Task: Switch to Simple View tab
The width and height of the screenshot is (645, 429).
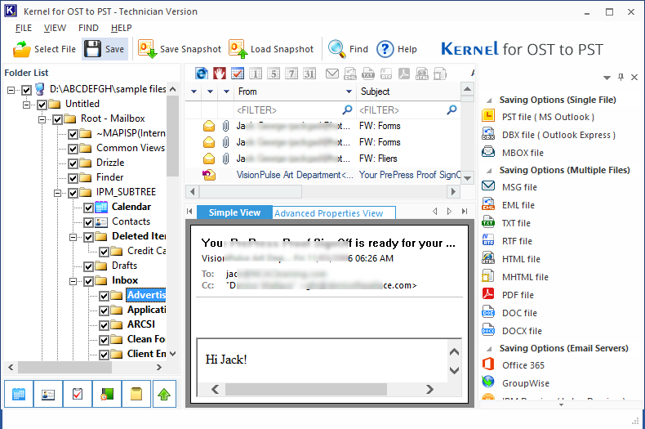Action: [234, 212]
